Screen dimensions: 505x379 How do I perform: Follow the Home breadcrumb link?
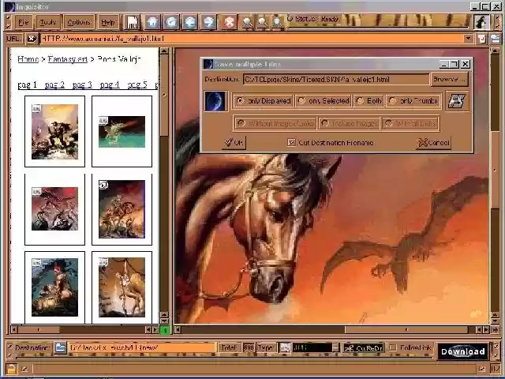[28, 59]
